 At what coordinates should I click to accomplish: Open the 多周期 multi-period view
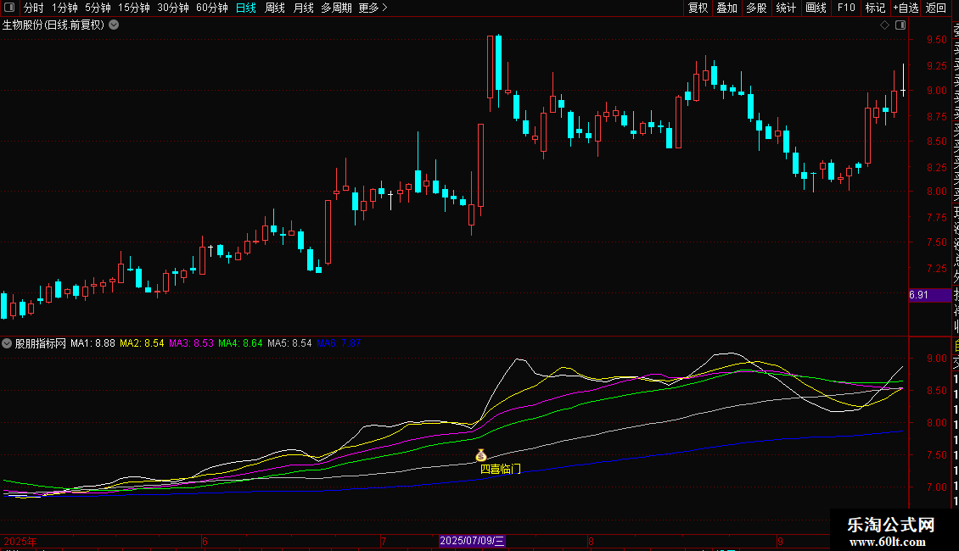point(336,8)
